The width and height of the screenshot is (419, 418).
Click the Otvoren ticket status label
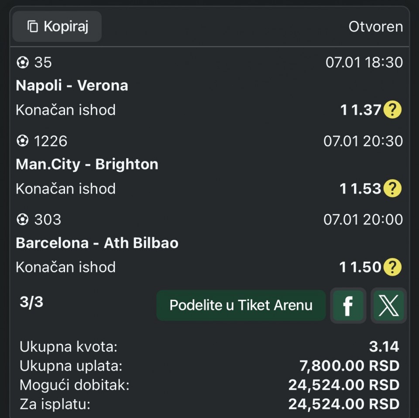click(x=375, y=27)
